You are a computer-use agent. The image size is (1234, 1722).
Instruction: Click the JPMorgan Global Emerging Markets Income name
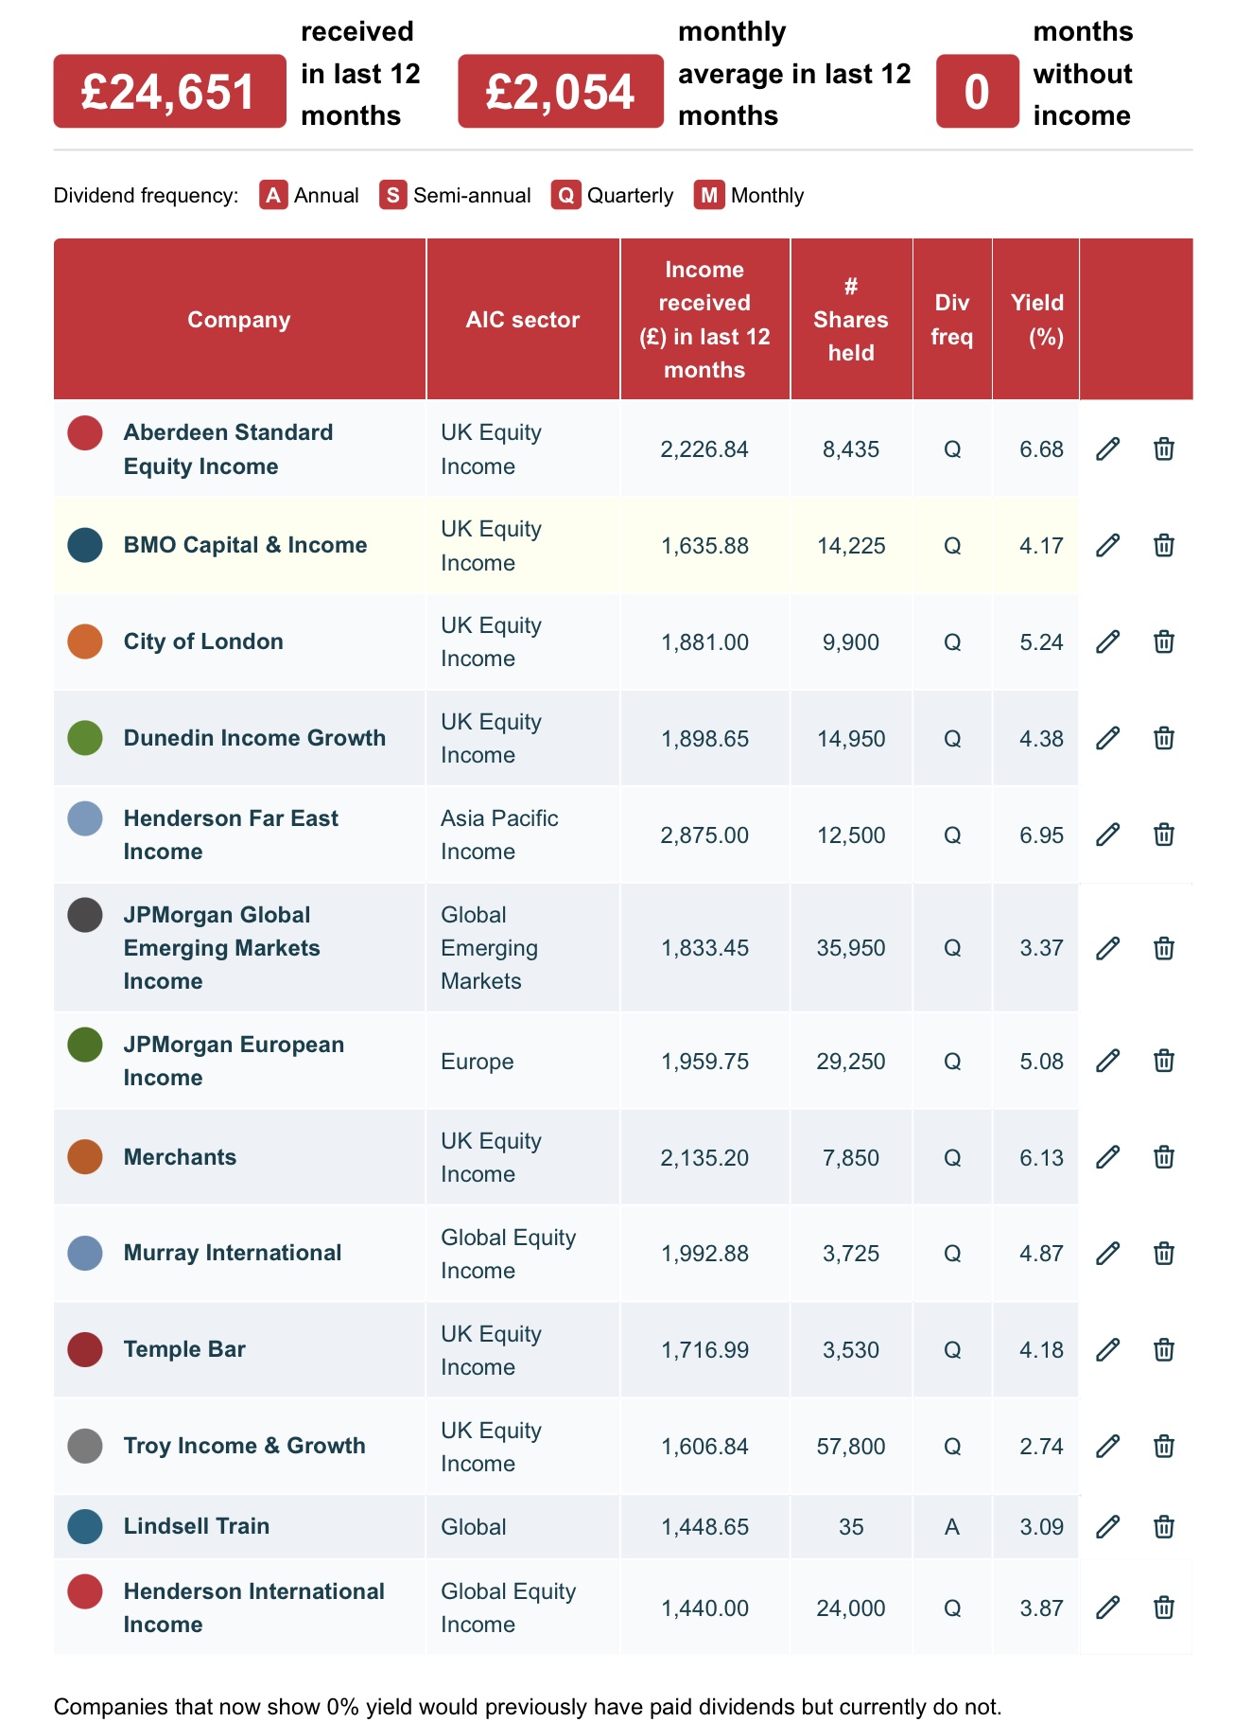click(221, 947)
